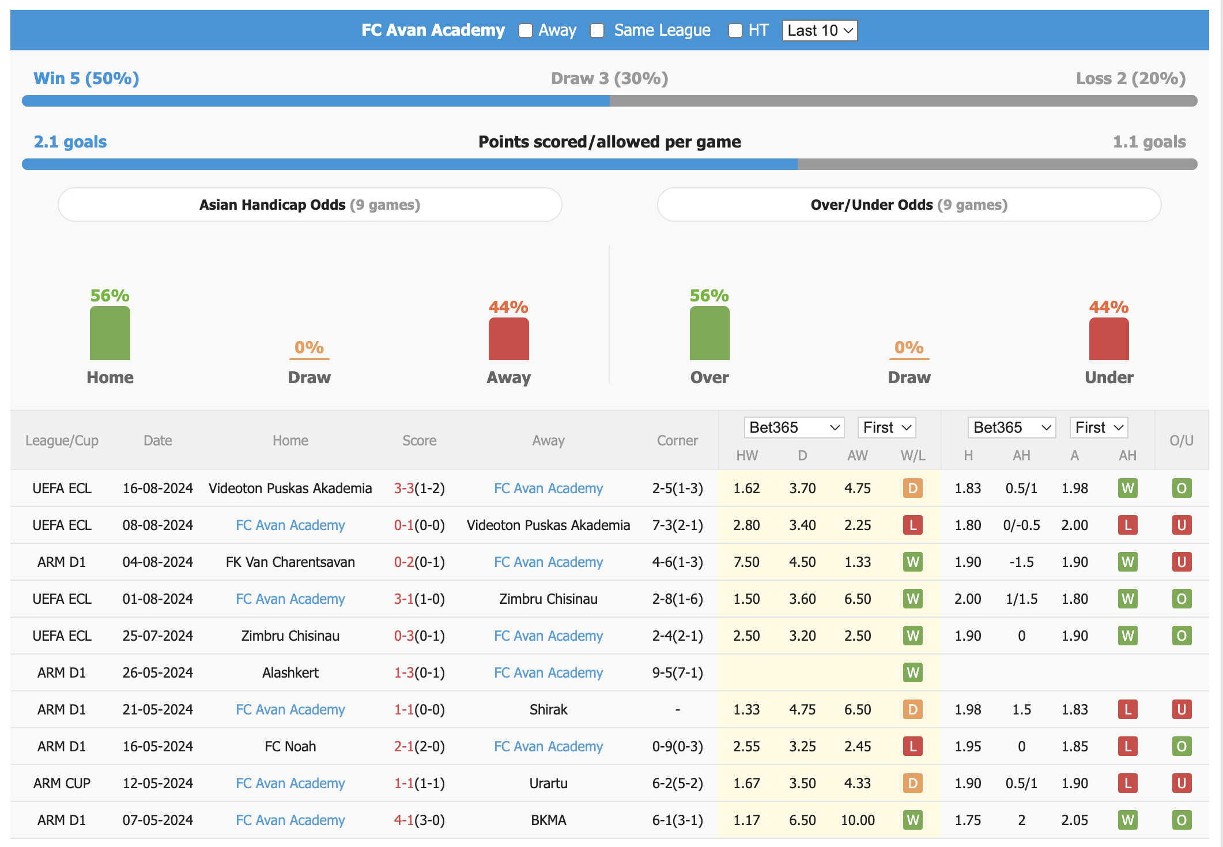This screenshot has height=847, width=1223.
Task: Click the 3-3(1-2) score
Action: coord(419,488)
